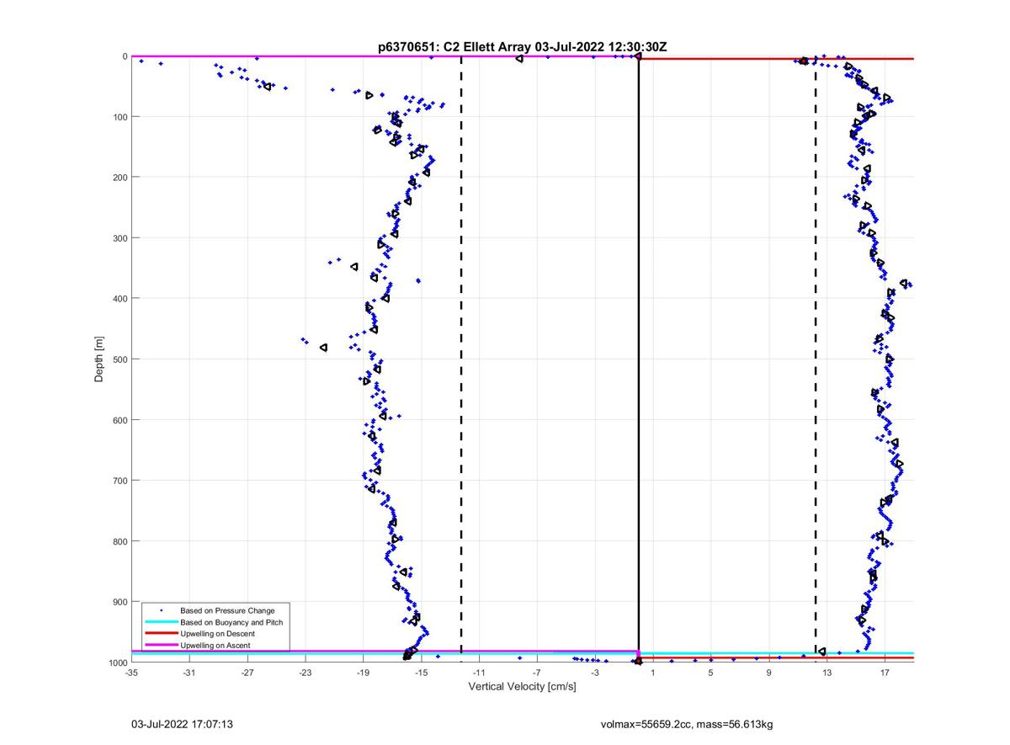
Task: Click the timestamp '03-Jul-2022 17:07:13'
Action: pos(182,724)
